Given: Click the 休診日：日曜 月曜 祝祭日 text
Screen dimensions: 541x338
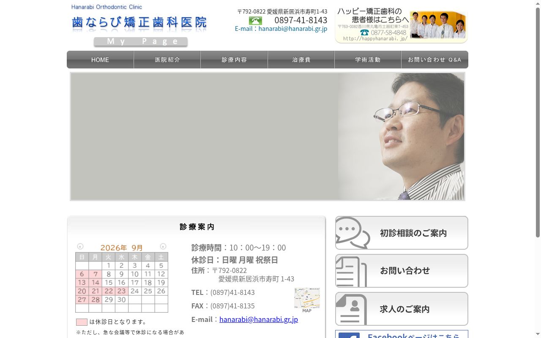Looking at the screenshot, I should (x=235, y=260).
